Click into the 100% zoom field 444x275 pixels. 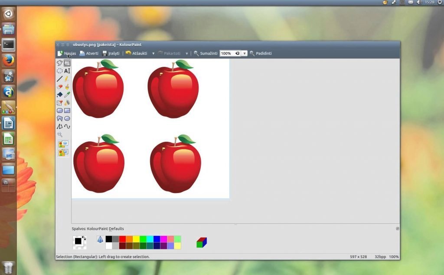227,53
